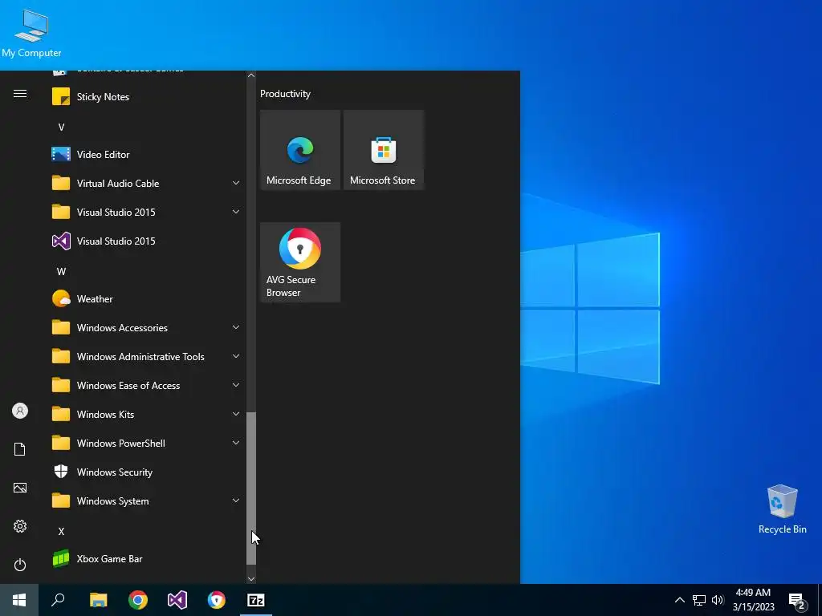Image resolution: width=822 pixels, height=616 pixels.
Task: Open the clock showing 4:49 AM
Action: click(753, 600)
